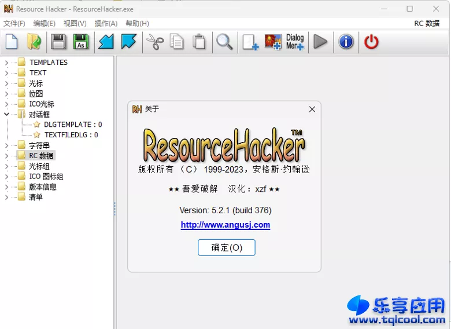Click the vertical splitter handle beside the tree
The image size is (451, 329).
[x=114, y=209]
